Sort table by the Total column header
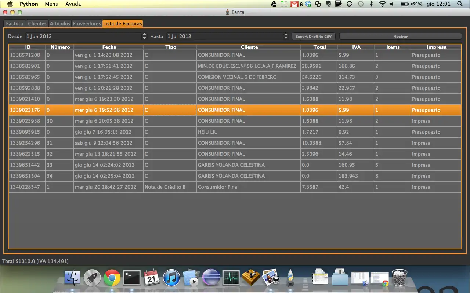This screenshot has width=470, height=293. [319, 47]
